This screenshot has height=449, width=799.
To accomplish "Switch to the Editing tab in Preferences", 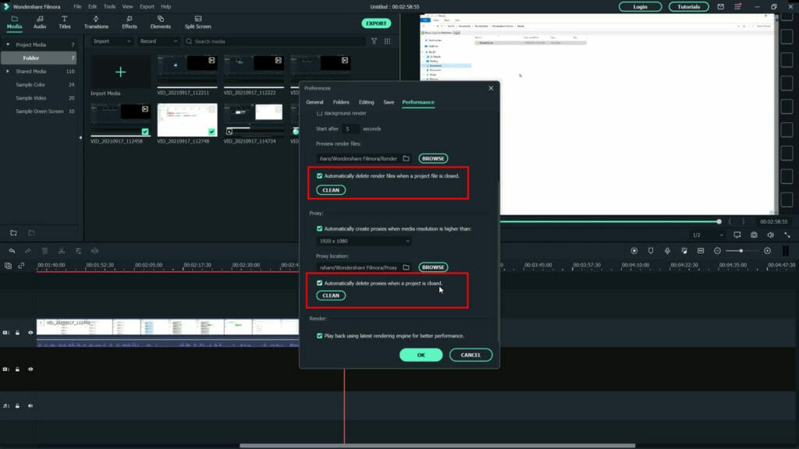I will click(367, 101).
